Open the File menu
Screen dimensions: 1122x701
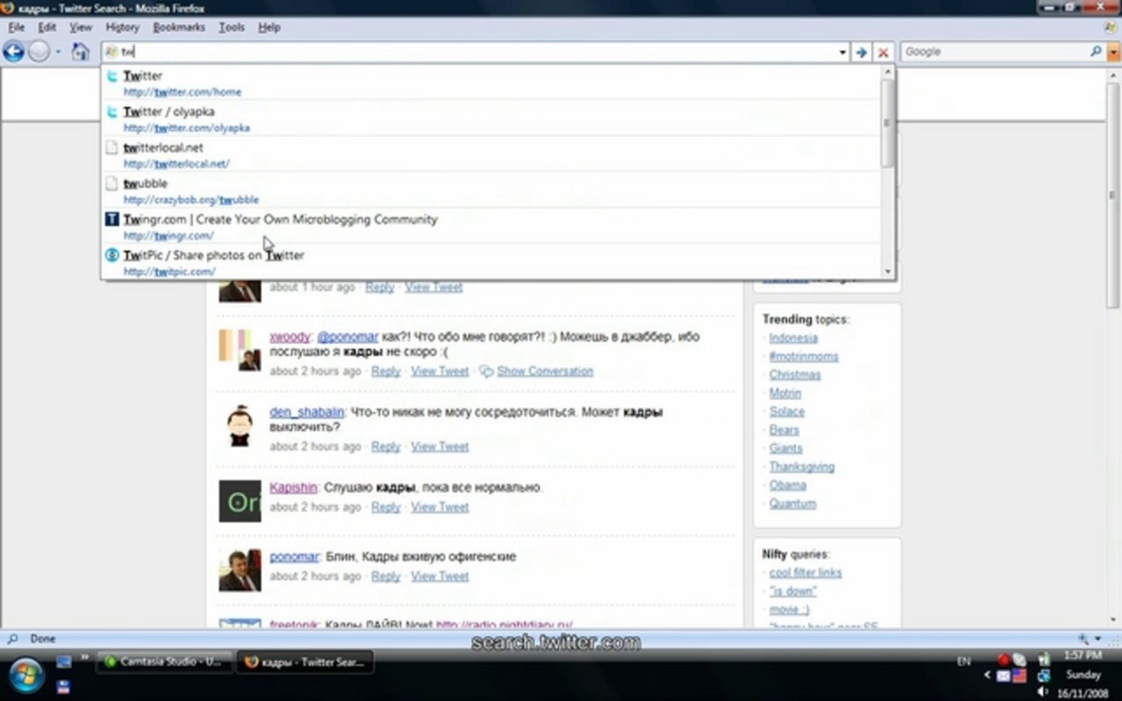coord(16,28)
